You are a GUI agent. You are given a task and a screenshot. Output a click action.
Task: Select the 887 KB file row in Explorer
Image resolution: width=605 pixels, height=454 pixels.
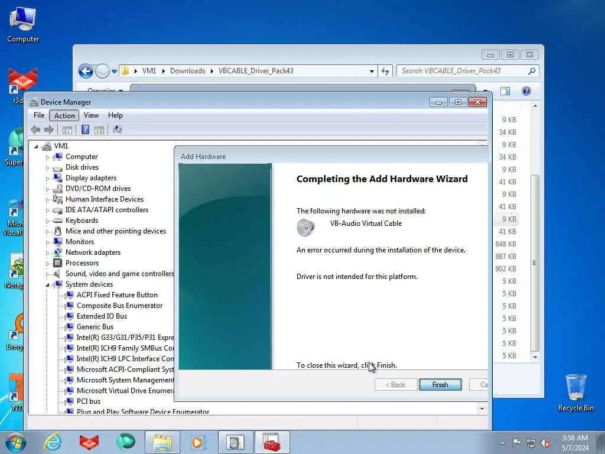point(506,257)
